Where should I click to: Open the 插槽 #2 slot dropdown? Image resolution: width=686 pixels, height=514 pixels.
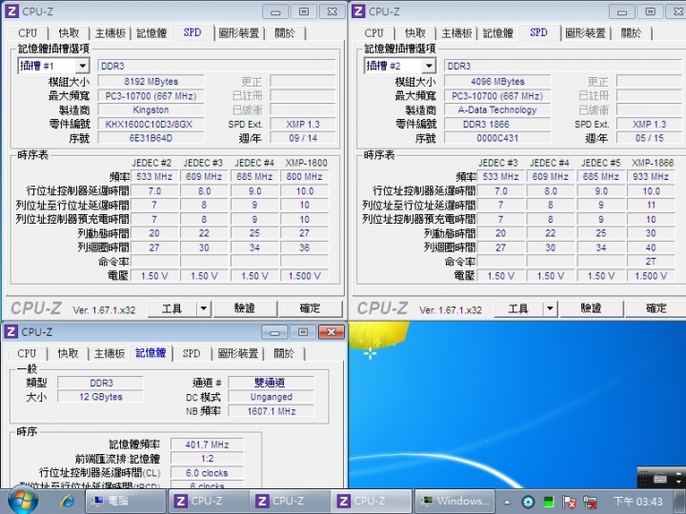429,66
